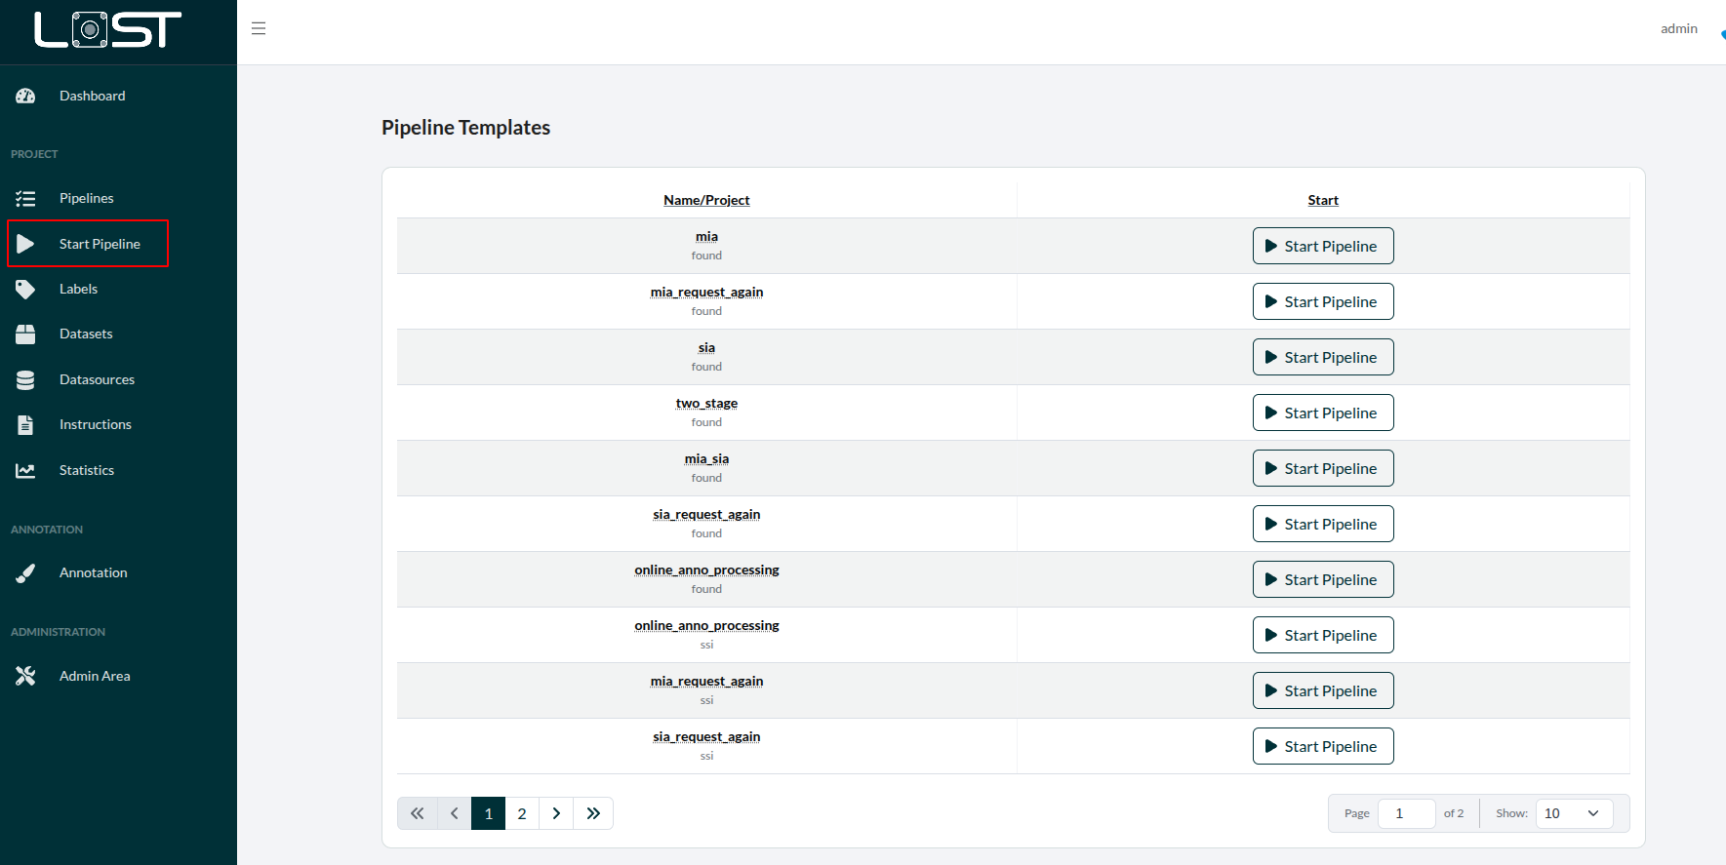Screen dimensions: 1726x865
Task: Sort by the Name/Project column header
Action: coord(706,200)
